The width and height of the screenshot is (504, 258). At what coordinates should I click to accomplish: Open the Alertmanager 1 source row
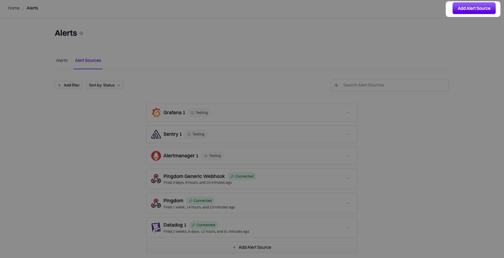(252, 156)
